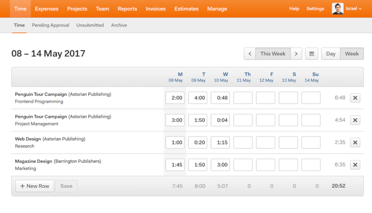Go to next week using right arrow

296,54
